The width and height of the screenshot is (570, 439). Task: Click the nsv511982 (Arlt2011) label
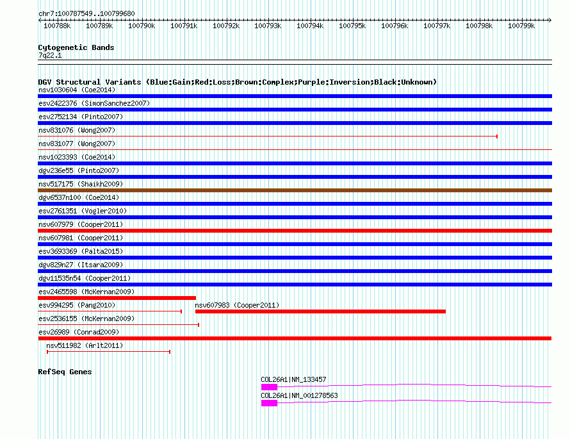85,345
